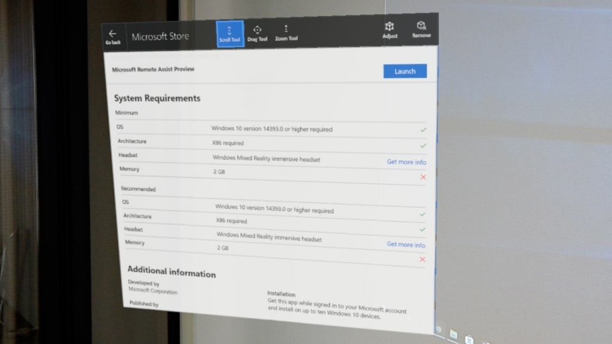Image resolution: width=612 pixels, height=344 pixels.
Task: Click the Additional information heading
Action: (x=172, y=272)
